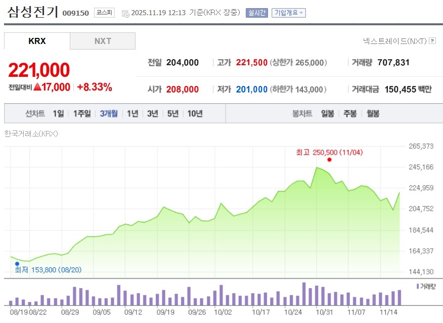
Task: Select the 1일 line chart period
Action: tap(59, 114)
